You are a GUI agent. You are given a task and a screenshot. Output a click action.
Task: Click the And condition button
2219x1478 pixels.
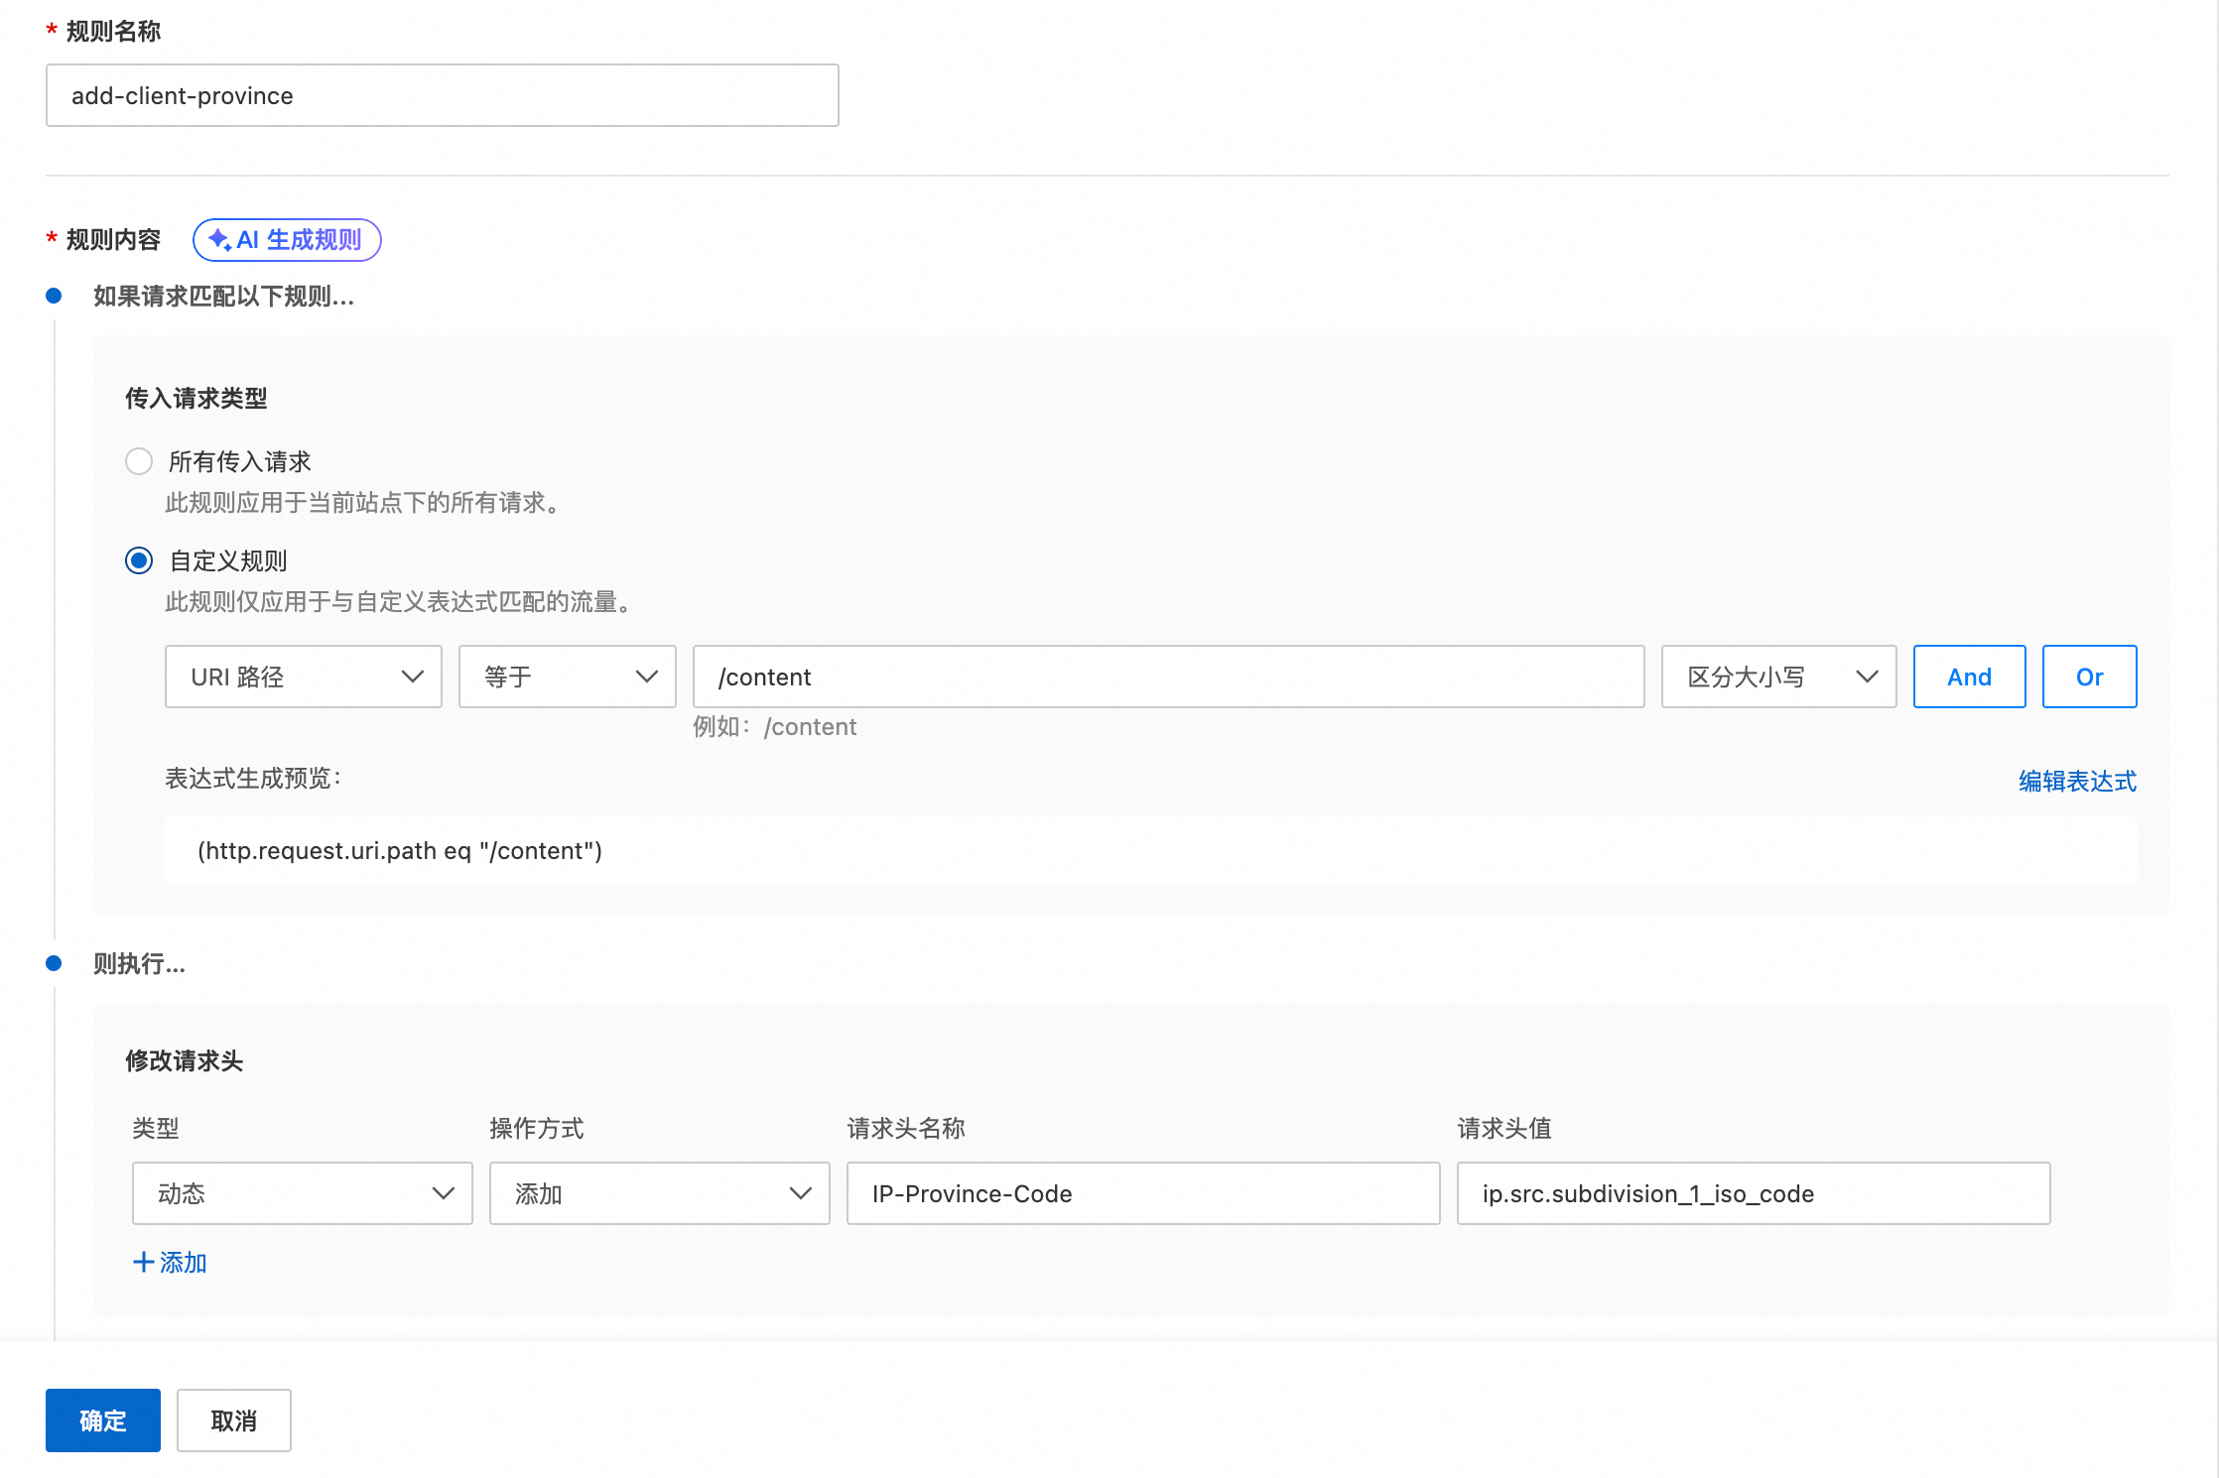click(x=1969, y=677)
